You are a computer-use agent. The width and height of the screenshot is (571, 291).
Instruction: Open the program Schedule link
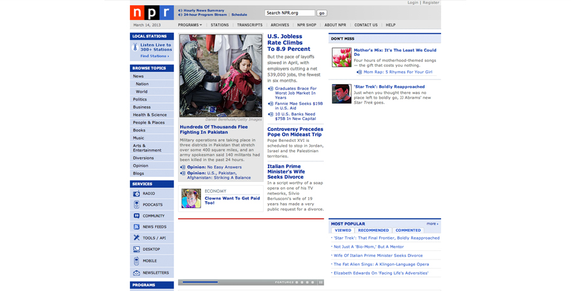(239, 15)
